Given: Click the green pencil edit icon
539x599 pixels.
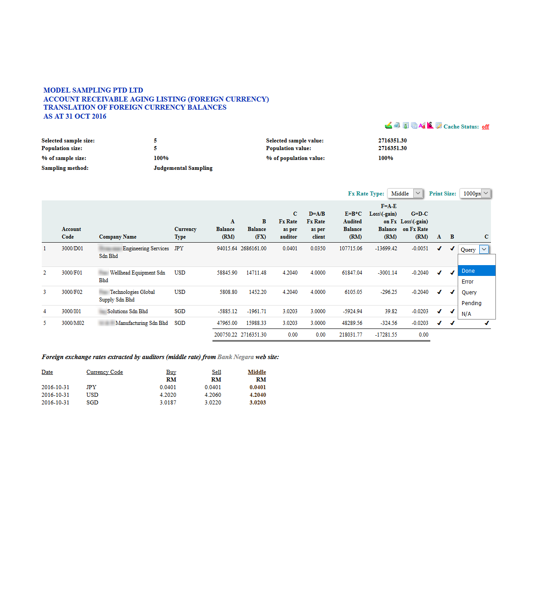Looking at the screenshot, I should (389, 126).
